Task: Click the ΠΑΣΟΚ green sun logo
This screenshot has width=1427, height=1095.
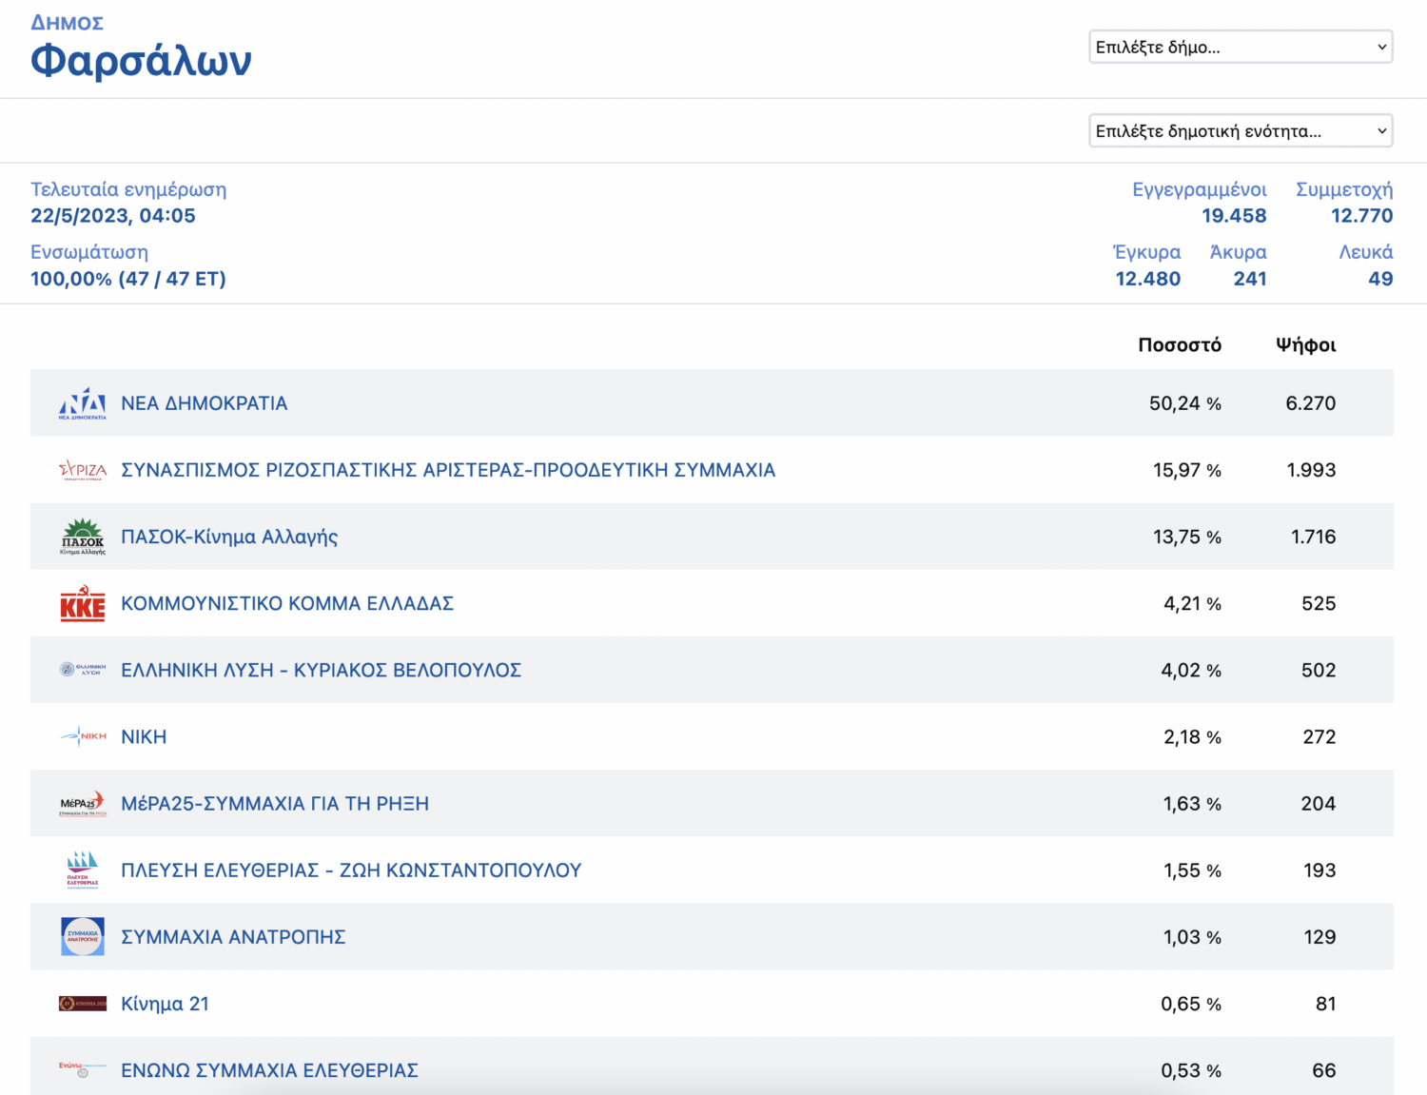Action: pyautogui.click(x=83, y=537)
